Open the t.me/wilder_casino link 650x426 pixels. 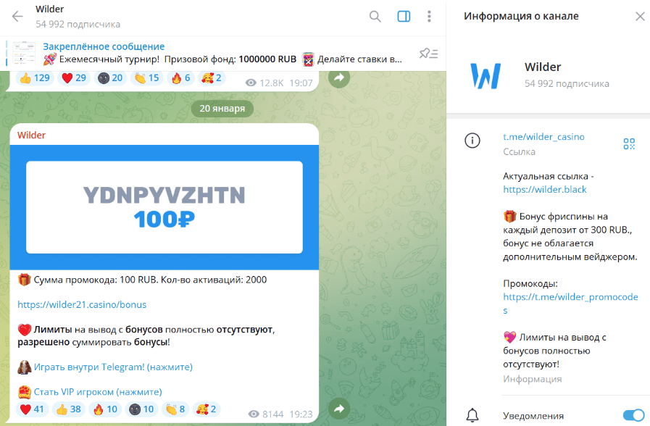(543, 137)
